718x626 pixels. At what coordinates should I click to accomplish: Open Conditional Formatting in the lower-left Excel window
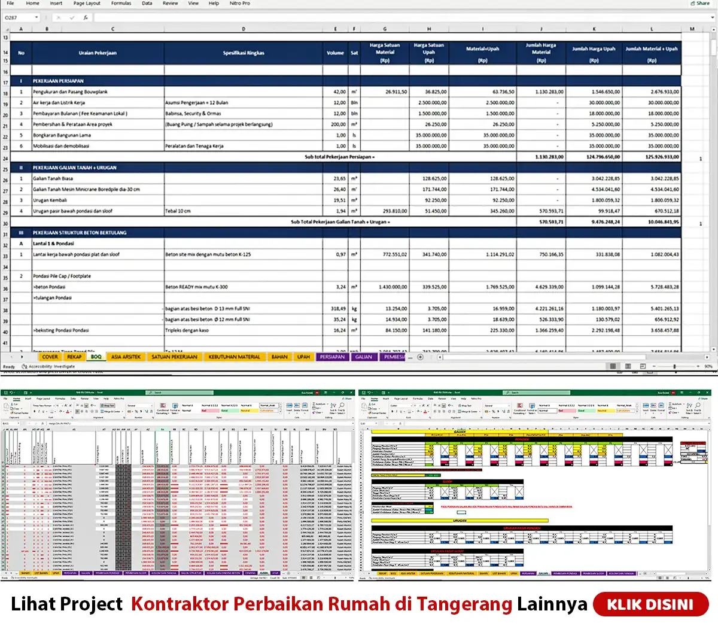tap(163, 409)
